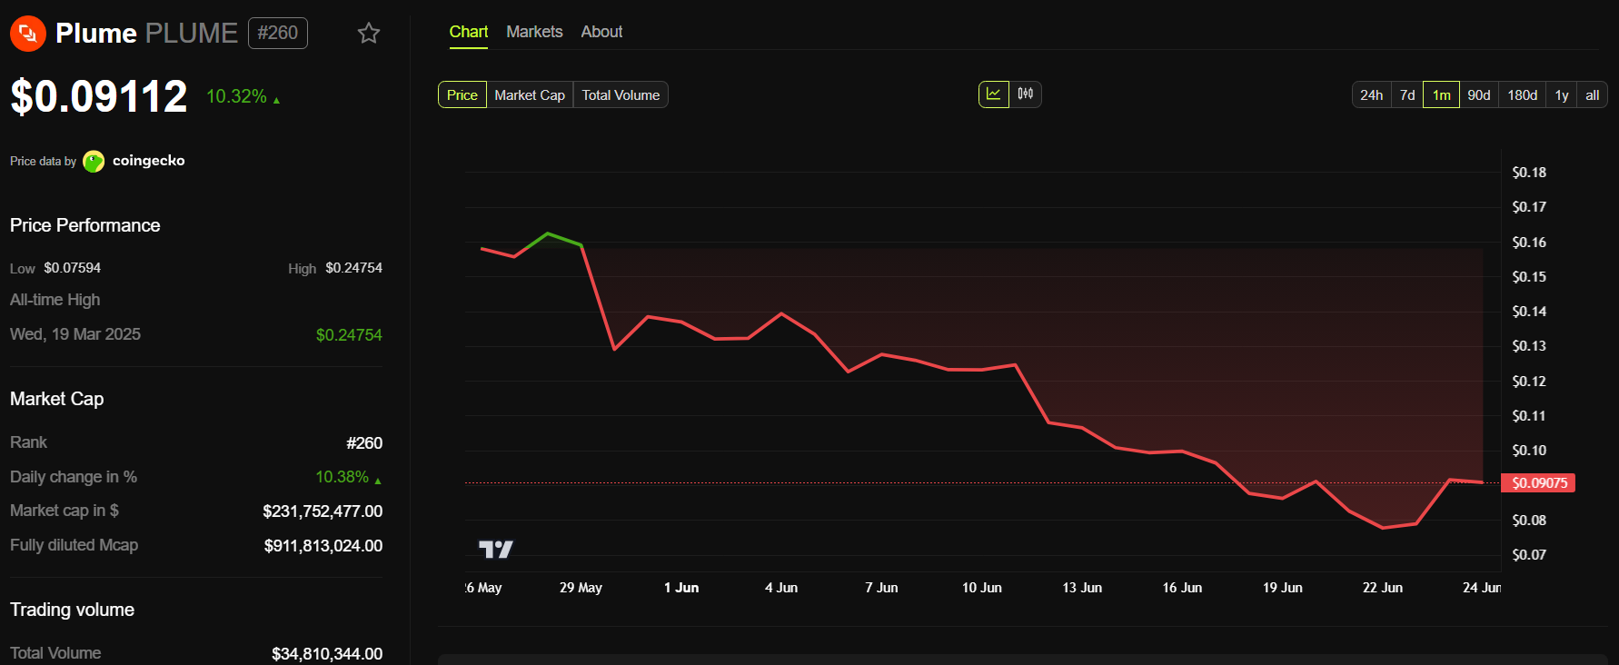Image resolution: width=1619 pixels, height=665 pixels.
Task: Set chart range to all
Action: [1593, 94]
